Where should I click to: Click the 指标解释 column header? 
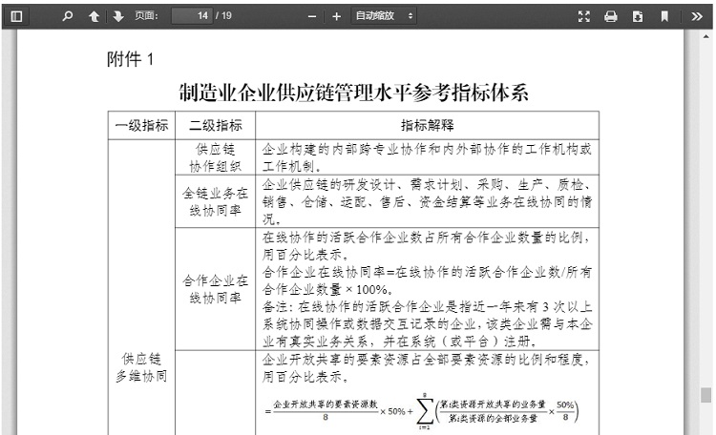[428, 126]
